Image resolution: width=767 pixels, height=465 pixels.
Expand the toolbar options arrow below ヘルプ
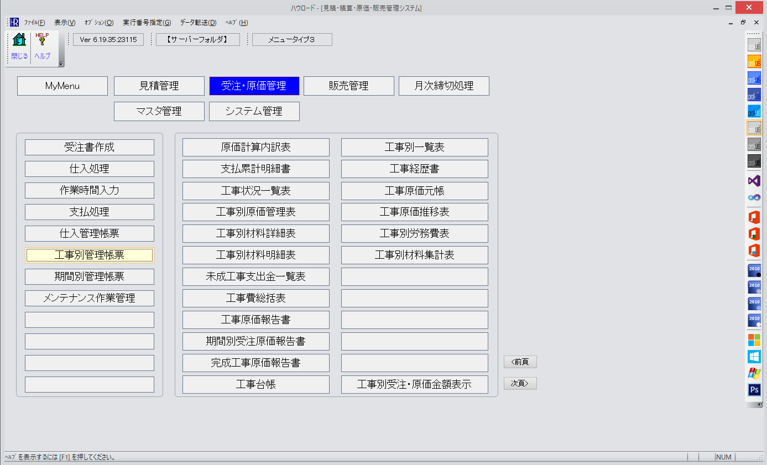point(61,64)
